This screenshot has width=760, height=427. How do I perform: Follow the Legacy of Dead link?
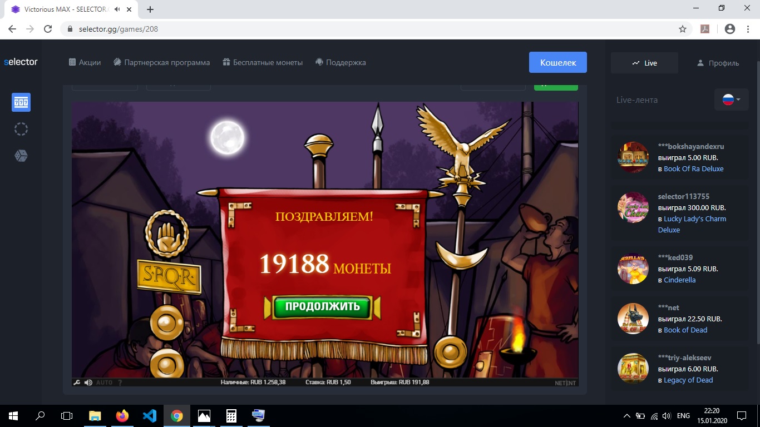(688, 380)
